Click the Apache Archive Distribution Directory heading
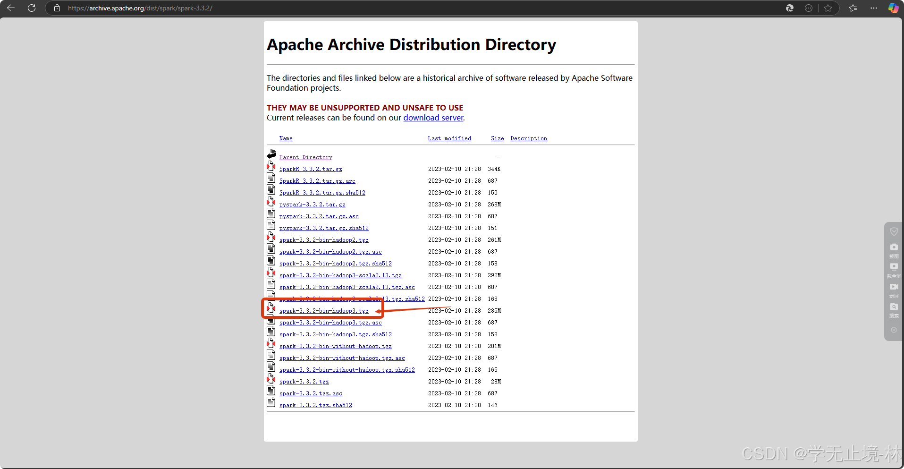 click(411, 45)
